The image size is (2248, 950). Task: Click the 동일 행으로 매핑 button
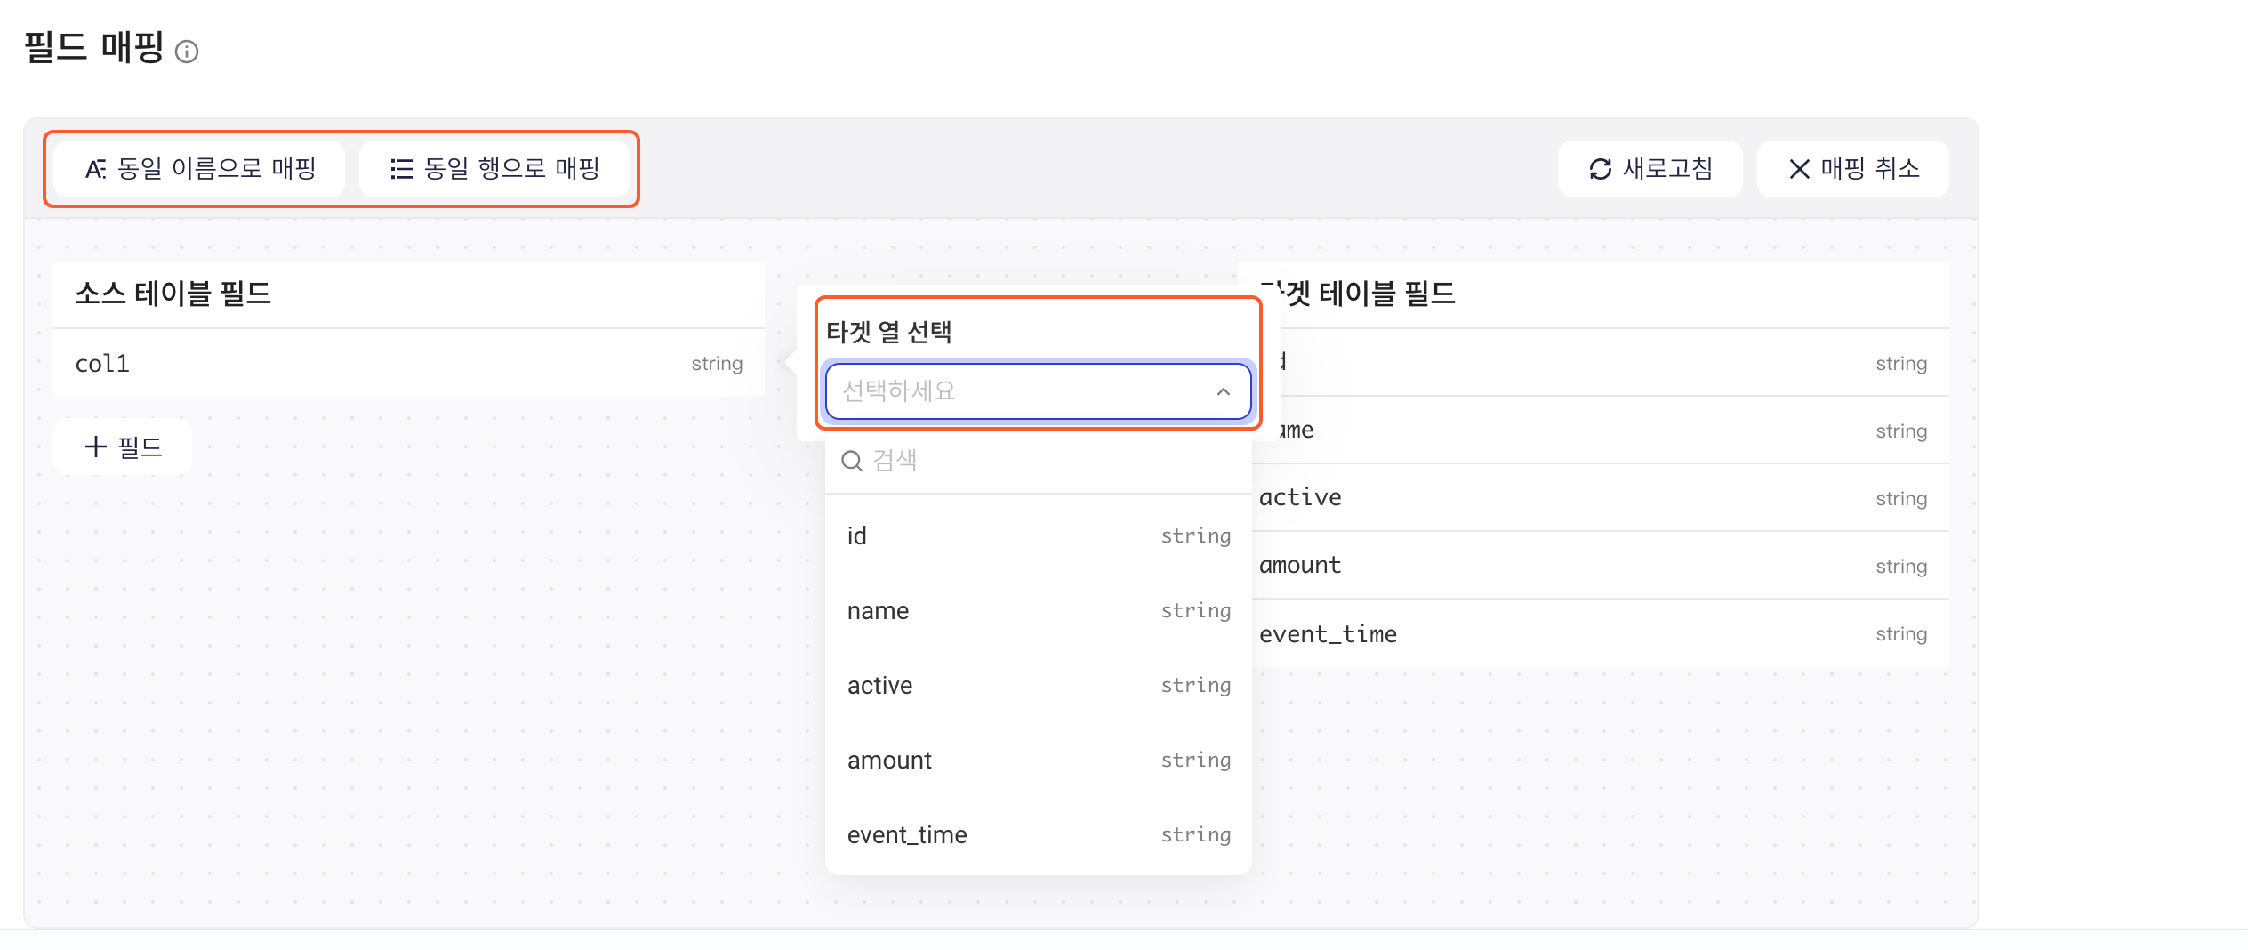[494, 169]
